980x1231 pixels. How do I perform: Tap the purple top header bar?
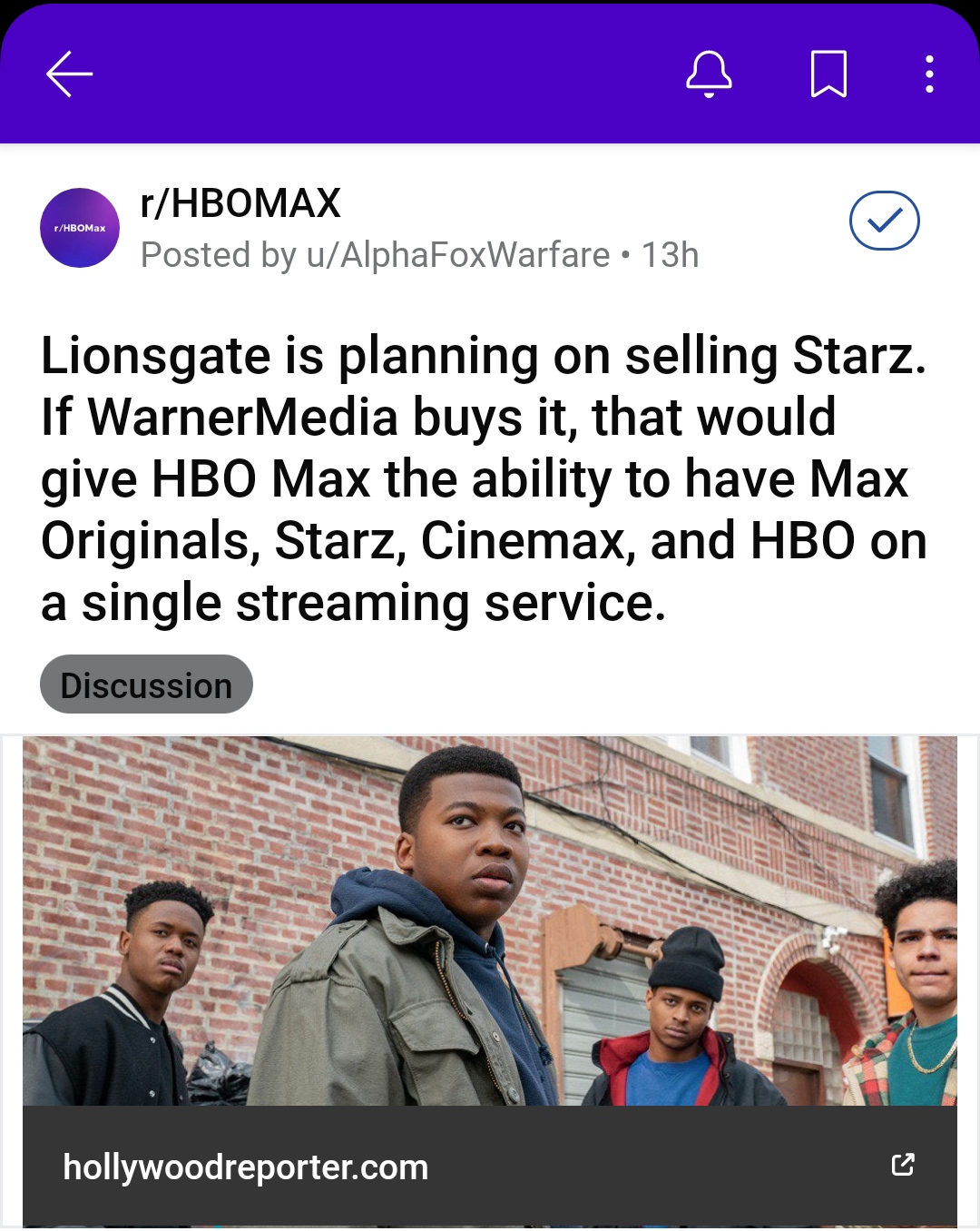point(490,74)
